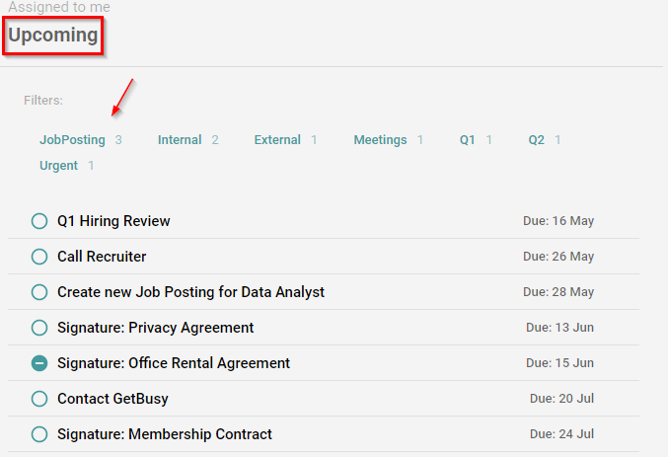The width and height of the screenshot is (668, 457).
Task: Open the Contact GetBusy task
Action: (112, 399)
